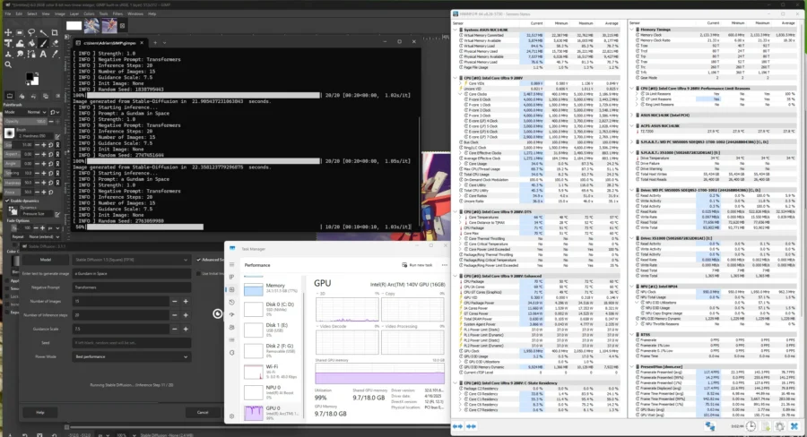Toggle Size link-to-brush-default button
807x437 pixels.
pyautogui.click(x=57, y=145)
